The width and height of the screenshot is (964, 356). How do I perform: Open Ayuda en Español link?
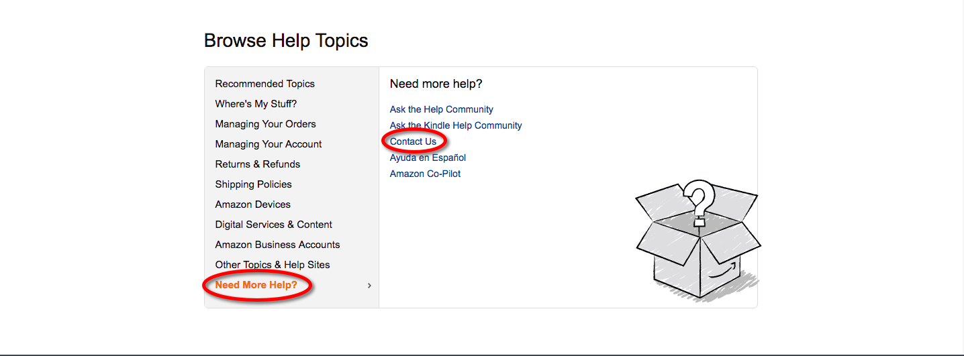coord(428,158)
